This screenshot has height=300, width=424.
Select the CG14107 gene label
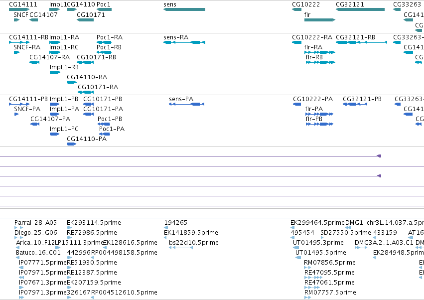coord(43,14)
